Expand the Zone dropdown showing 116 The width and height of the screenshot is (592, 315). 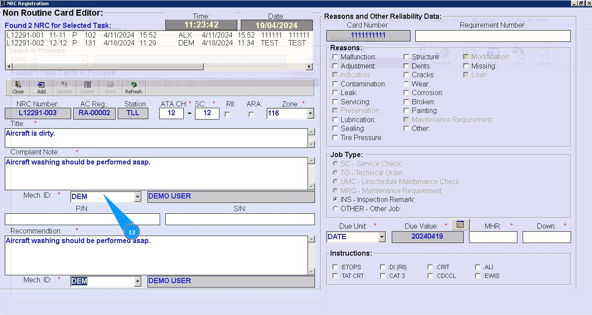[310, 114]
